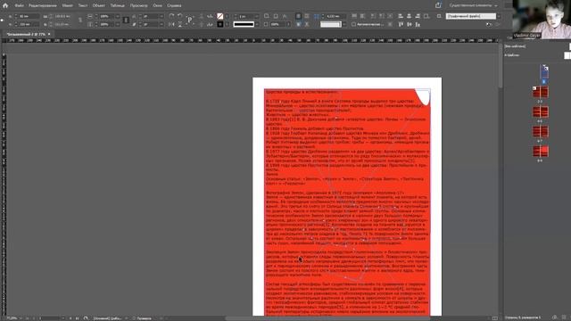Viewport: 571px width, 321px height.
Task: Click the zoom level field in status bar
Action: [12, 318]
